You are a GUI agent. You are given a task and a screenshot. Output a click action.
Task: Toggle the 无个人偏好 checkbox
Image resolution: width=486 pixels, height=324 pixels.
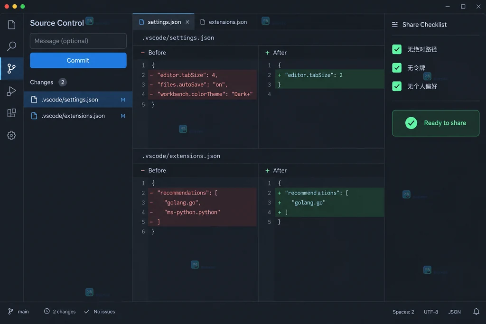pyautogui.click(x=397, y=86)
